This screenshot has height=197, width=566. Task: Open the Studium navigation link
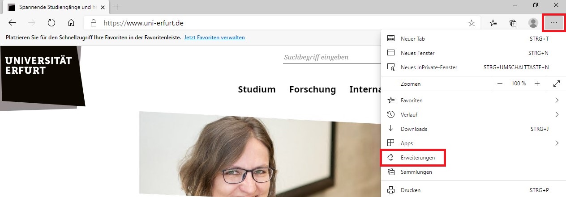click(x=257, y=89)
